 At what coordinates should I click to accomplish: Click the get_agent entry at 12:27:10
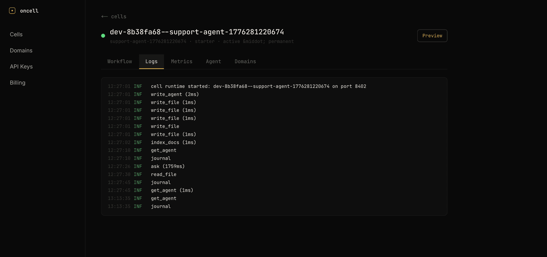click(164, 150)
